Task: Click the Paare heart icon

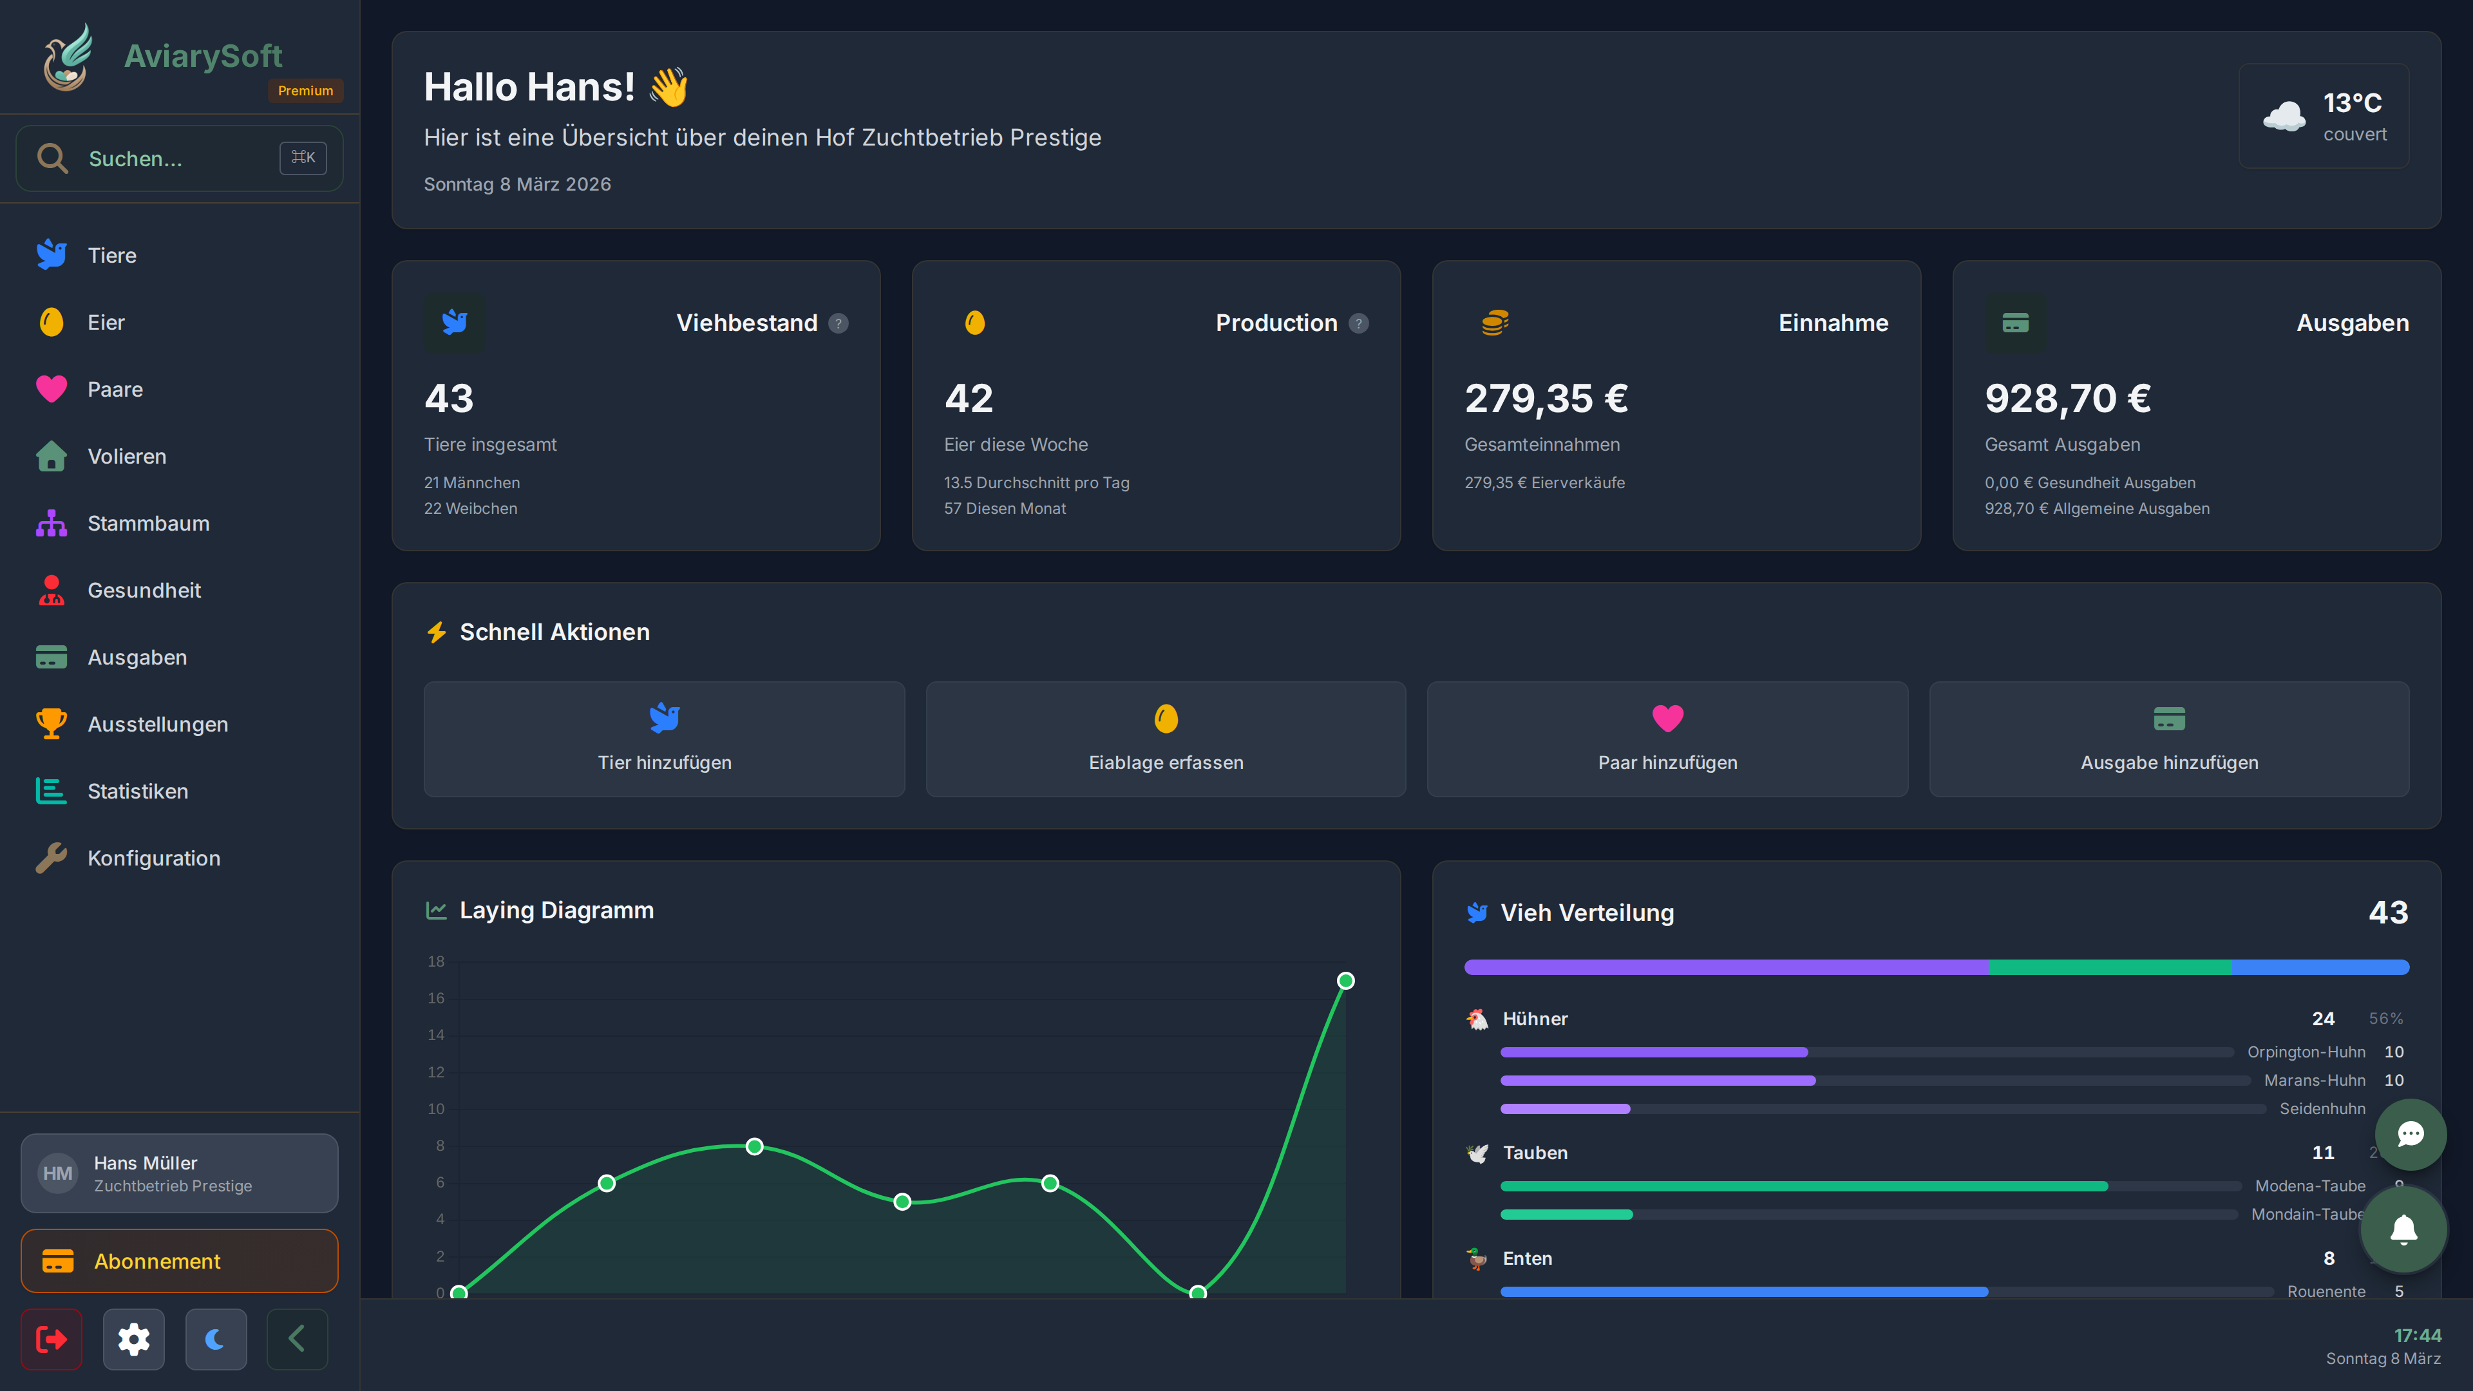Action: (51, 389)
